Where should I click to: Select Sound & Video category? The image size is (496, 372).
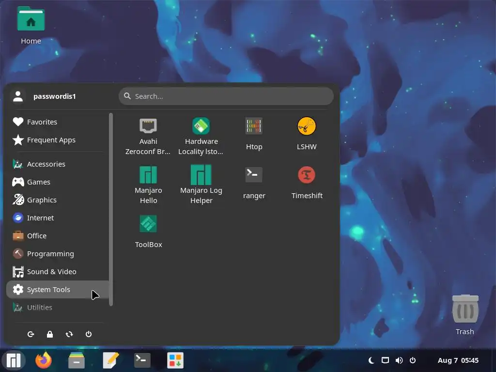point(58,272)
